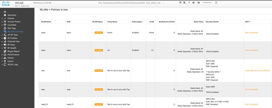Expand the AP RF View tree arrow
Screen dimensions: 272x108
tap(2, 35)
